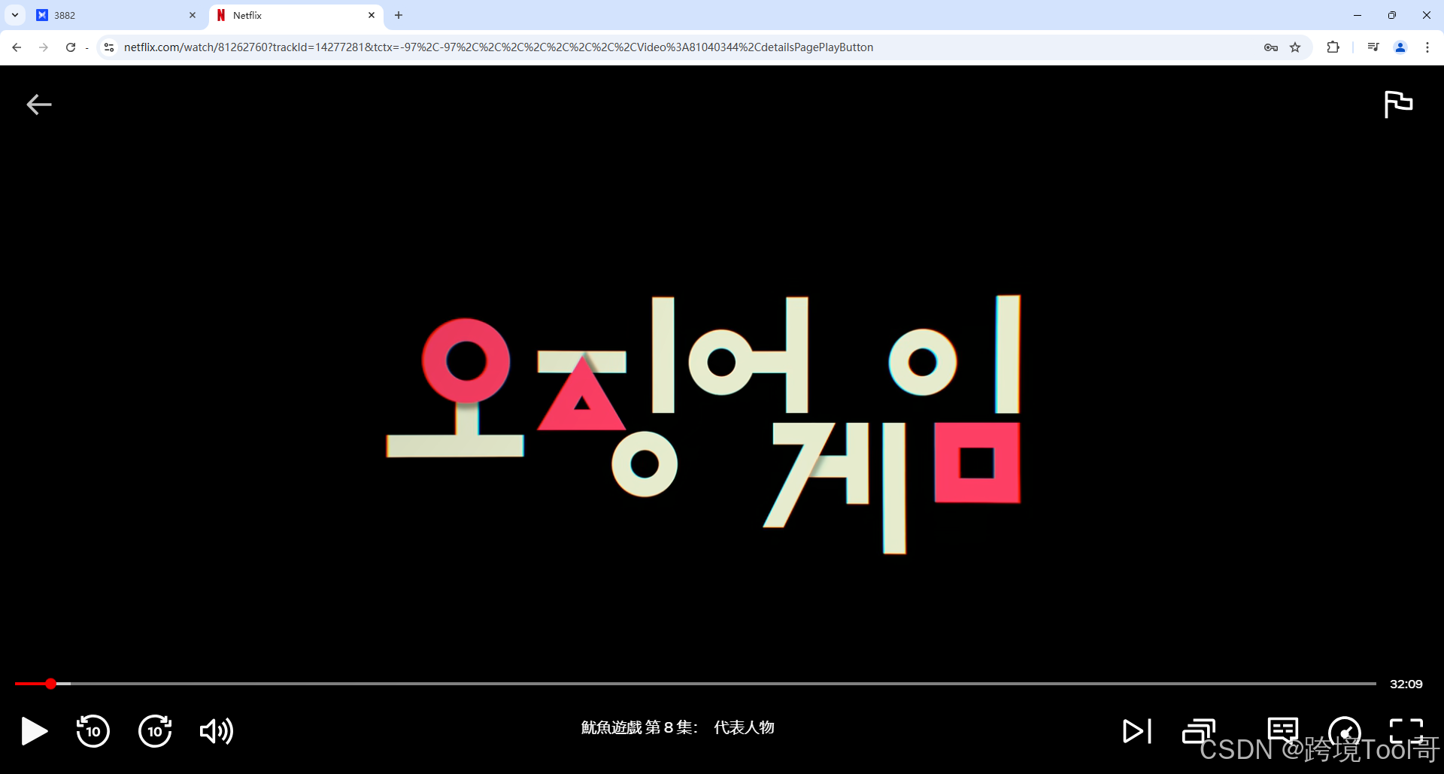This screenshot has width=1444, height=774.
Task: Play the Netflix video
Action: [34, 731]
